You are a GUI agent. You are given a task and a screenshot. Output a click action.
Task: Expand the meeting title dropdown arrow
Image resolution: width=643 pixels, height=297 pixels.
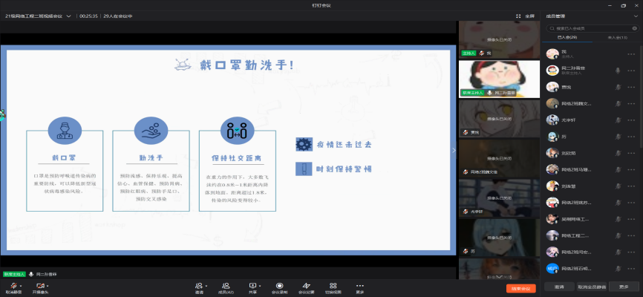point(70,15)
